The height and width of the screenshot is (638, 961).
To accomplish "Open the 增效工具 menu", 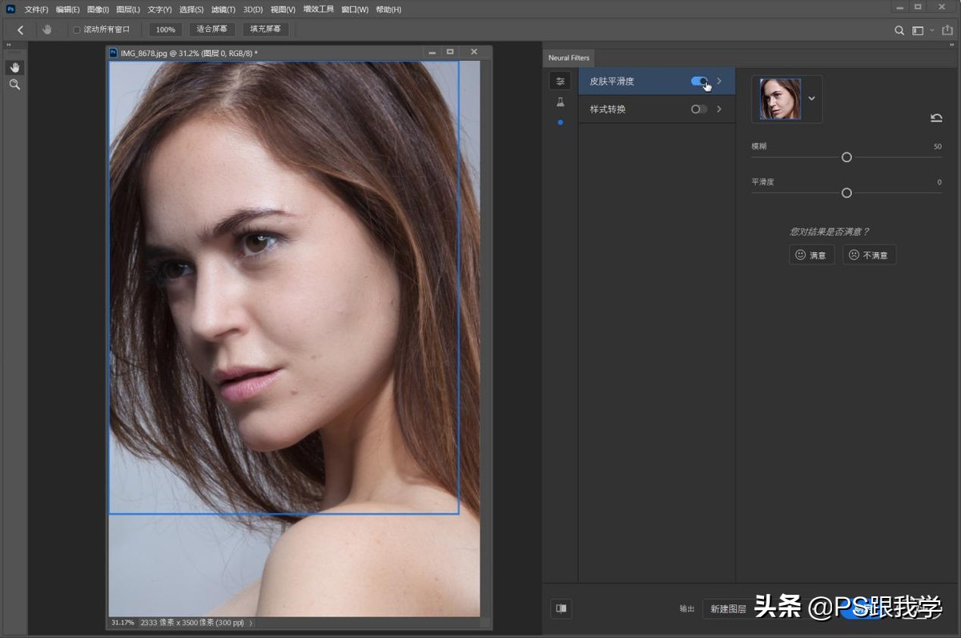I will pyautogui.click(x=319, y=10).
